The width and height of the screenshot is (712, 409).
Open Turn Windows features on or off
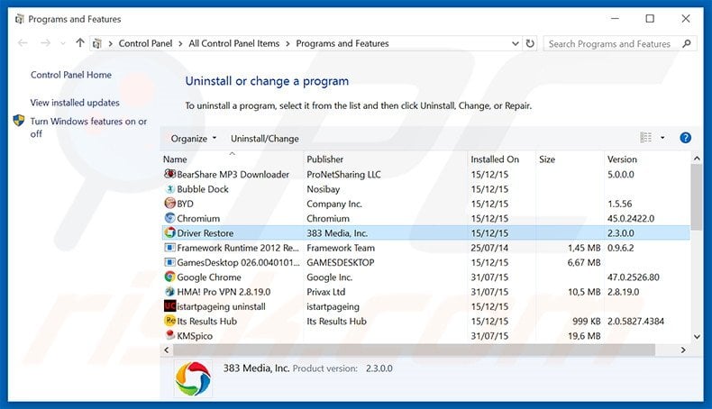(88, 128)
